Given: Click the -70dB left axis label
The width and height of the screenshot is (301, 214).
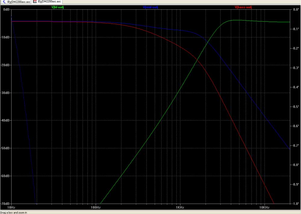Looking at the screenshot, I should [5, 204].
